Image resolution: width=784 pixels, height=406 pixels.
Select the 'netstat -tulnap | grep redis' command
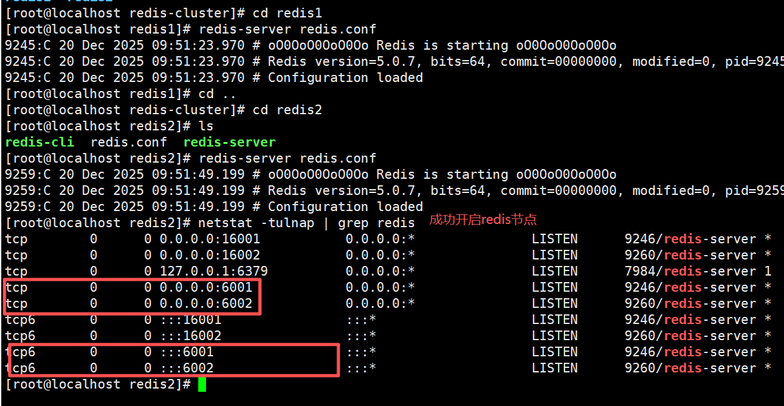[x=307, y=223]
